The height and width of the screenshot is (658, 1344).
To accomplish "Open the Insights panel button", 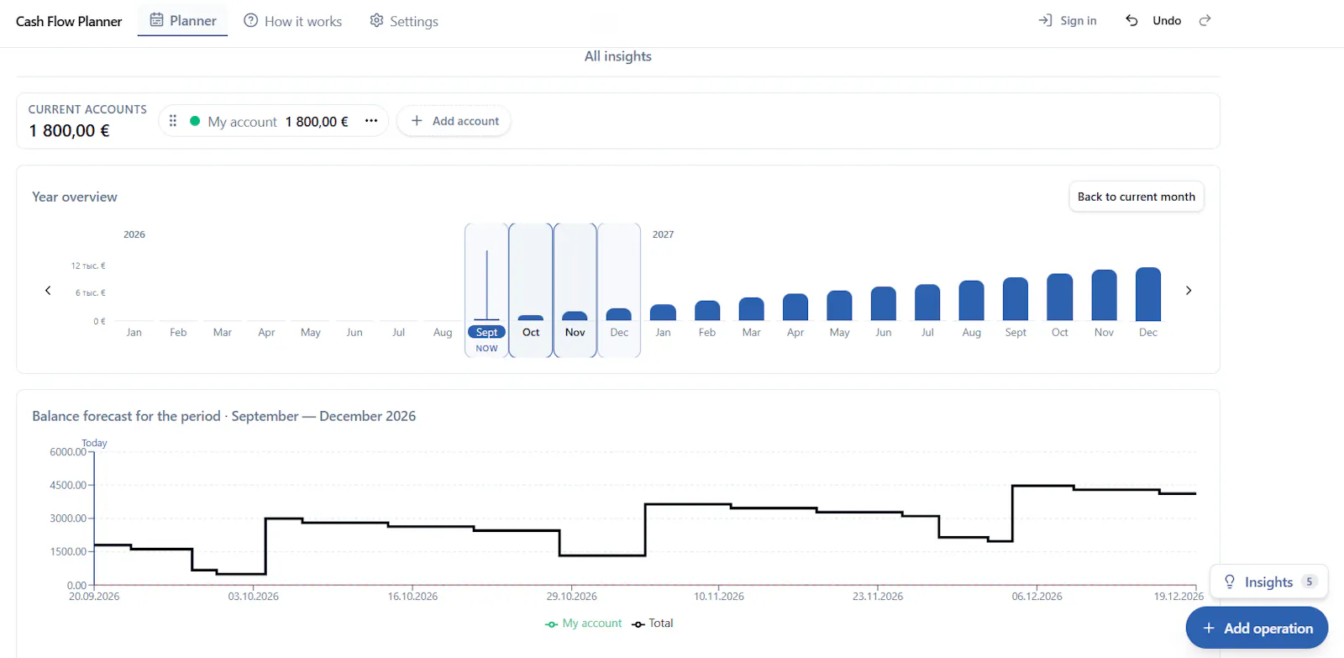I will click(1268, 582).
